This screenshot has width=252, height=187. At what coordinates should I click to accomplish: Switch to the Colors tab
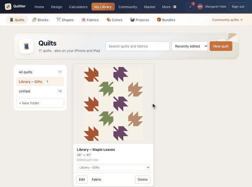click(x=115, y=20)
